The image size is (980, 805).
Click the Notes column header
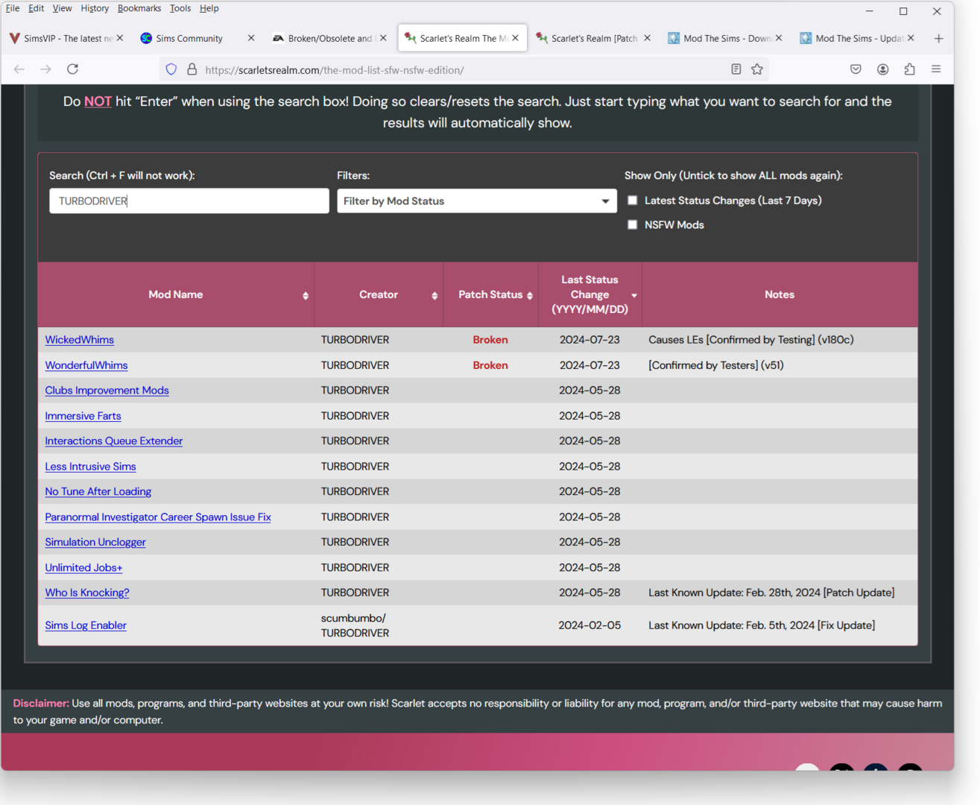coord(780,294)
